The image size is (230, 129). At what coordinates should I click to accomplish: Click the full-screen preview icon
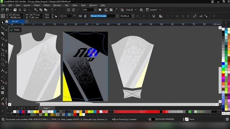tap(100, 10)
